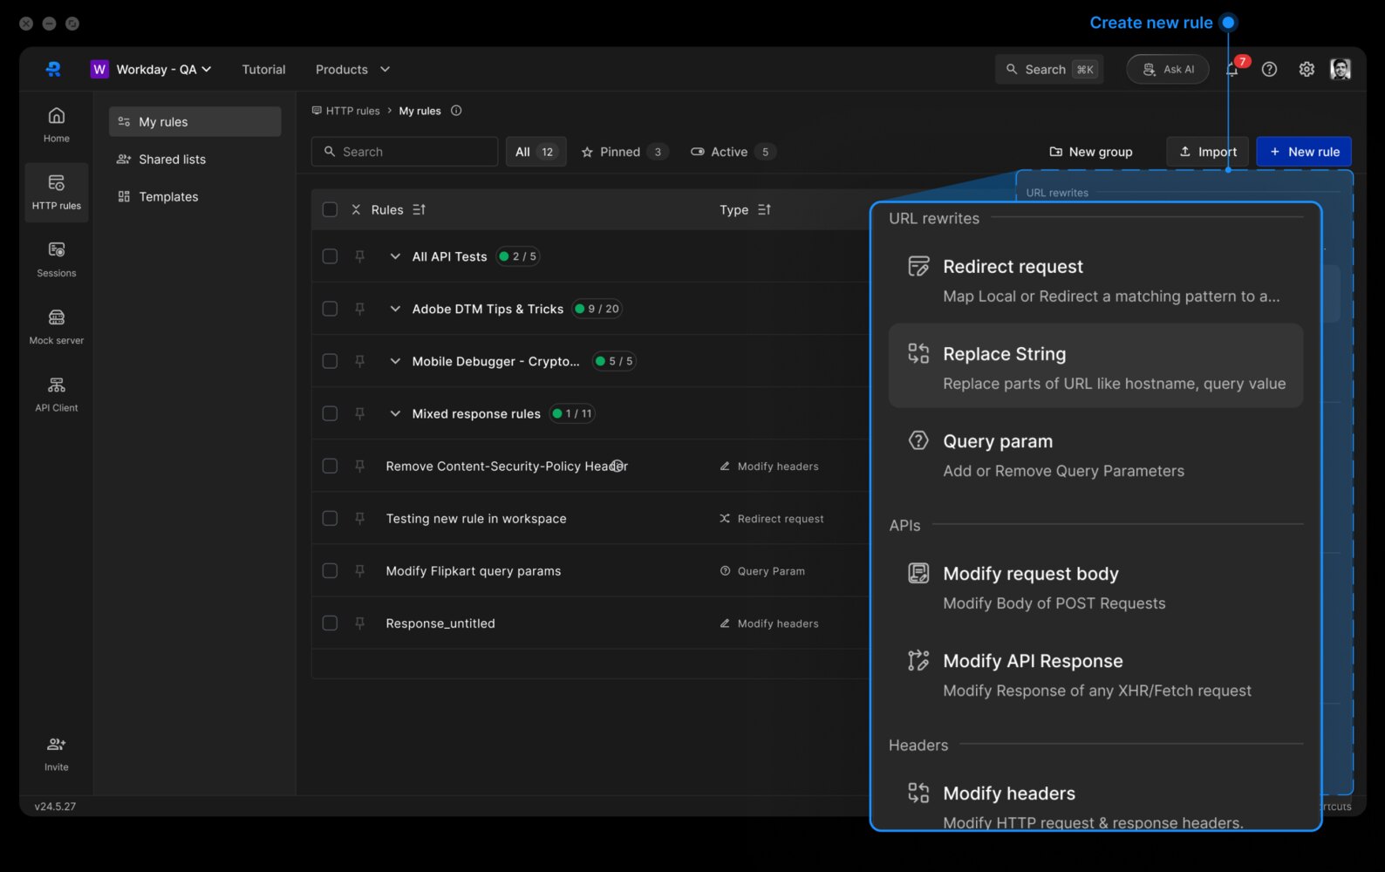
Task: Check the Adobe DTM Tips & Tricks checkbox
Action: pos(330,309)
